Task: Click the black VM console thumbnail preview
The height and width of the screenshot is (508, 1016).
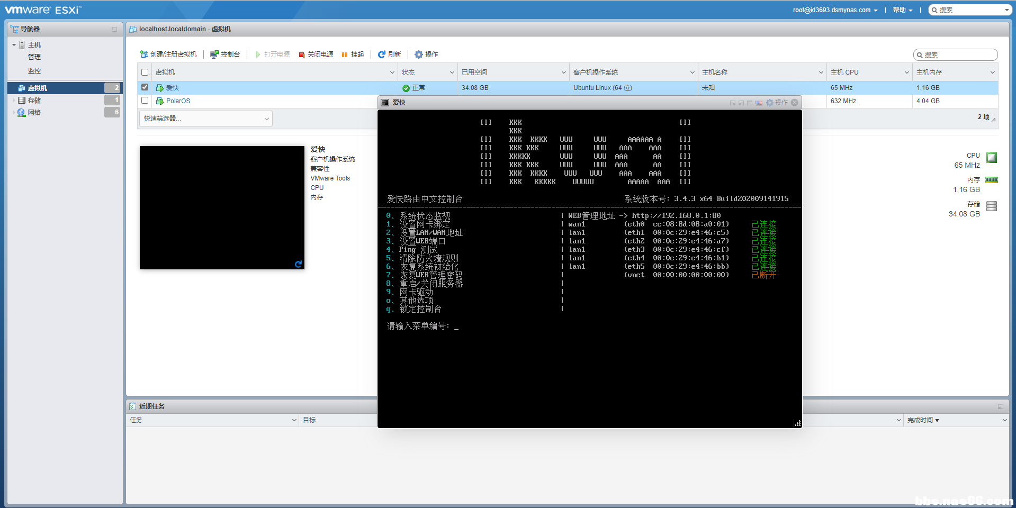Action: (x=222, y=207)
